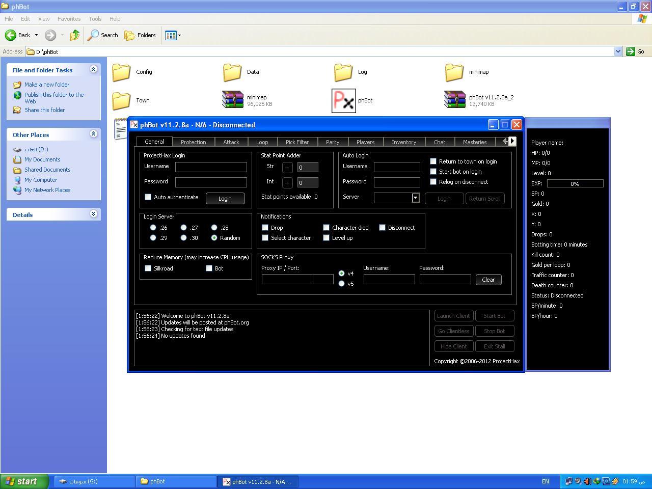Check Return to town on login

click(433, 161)
